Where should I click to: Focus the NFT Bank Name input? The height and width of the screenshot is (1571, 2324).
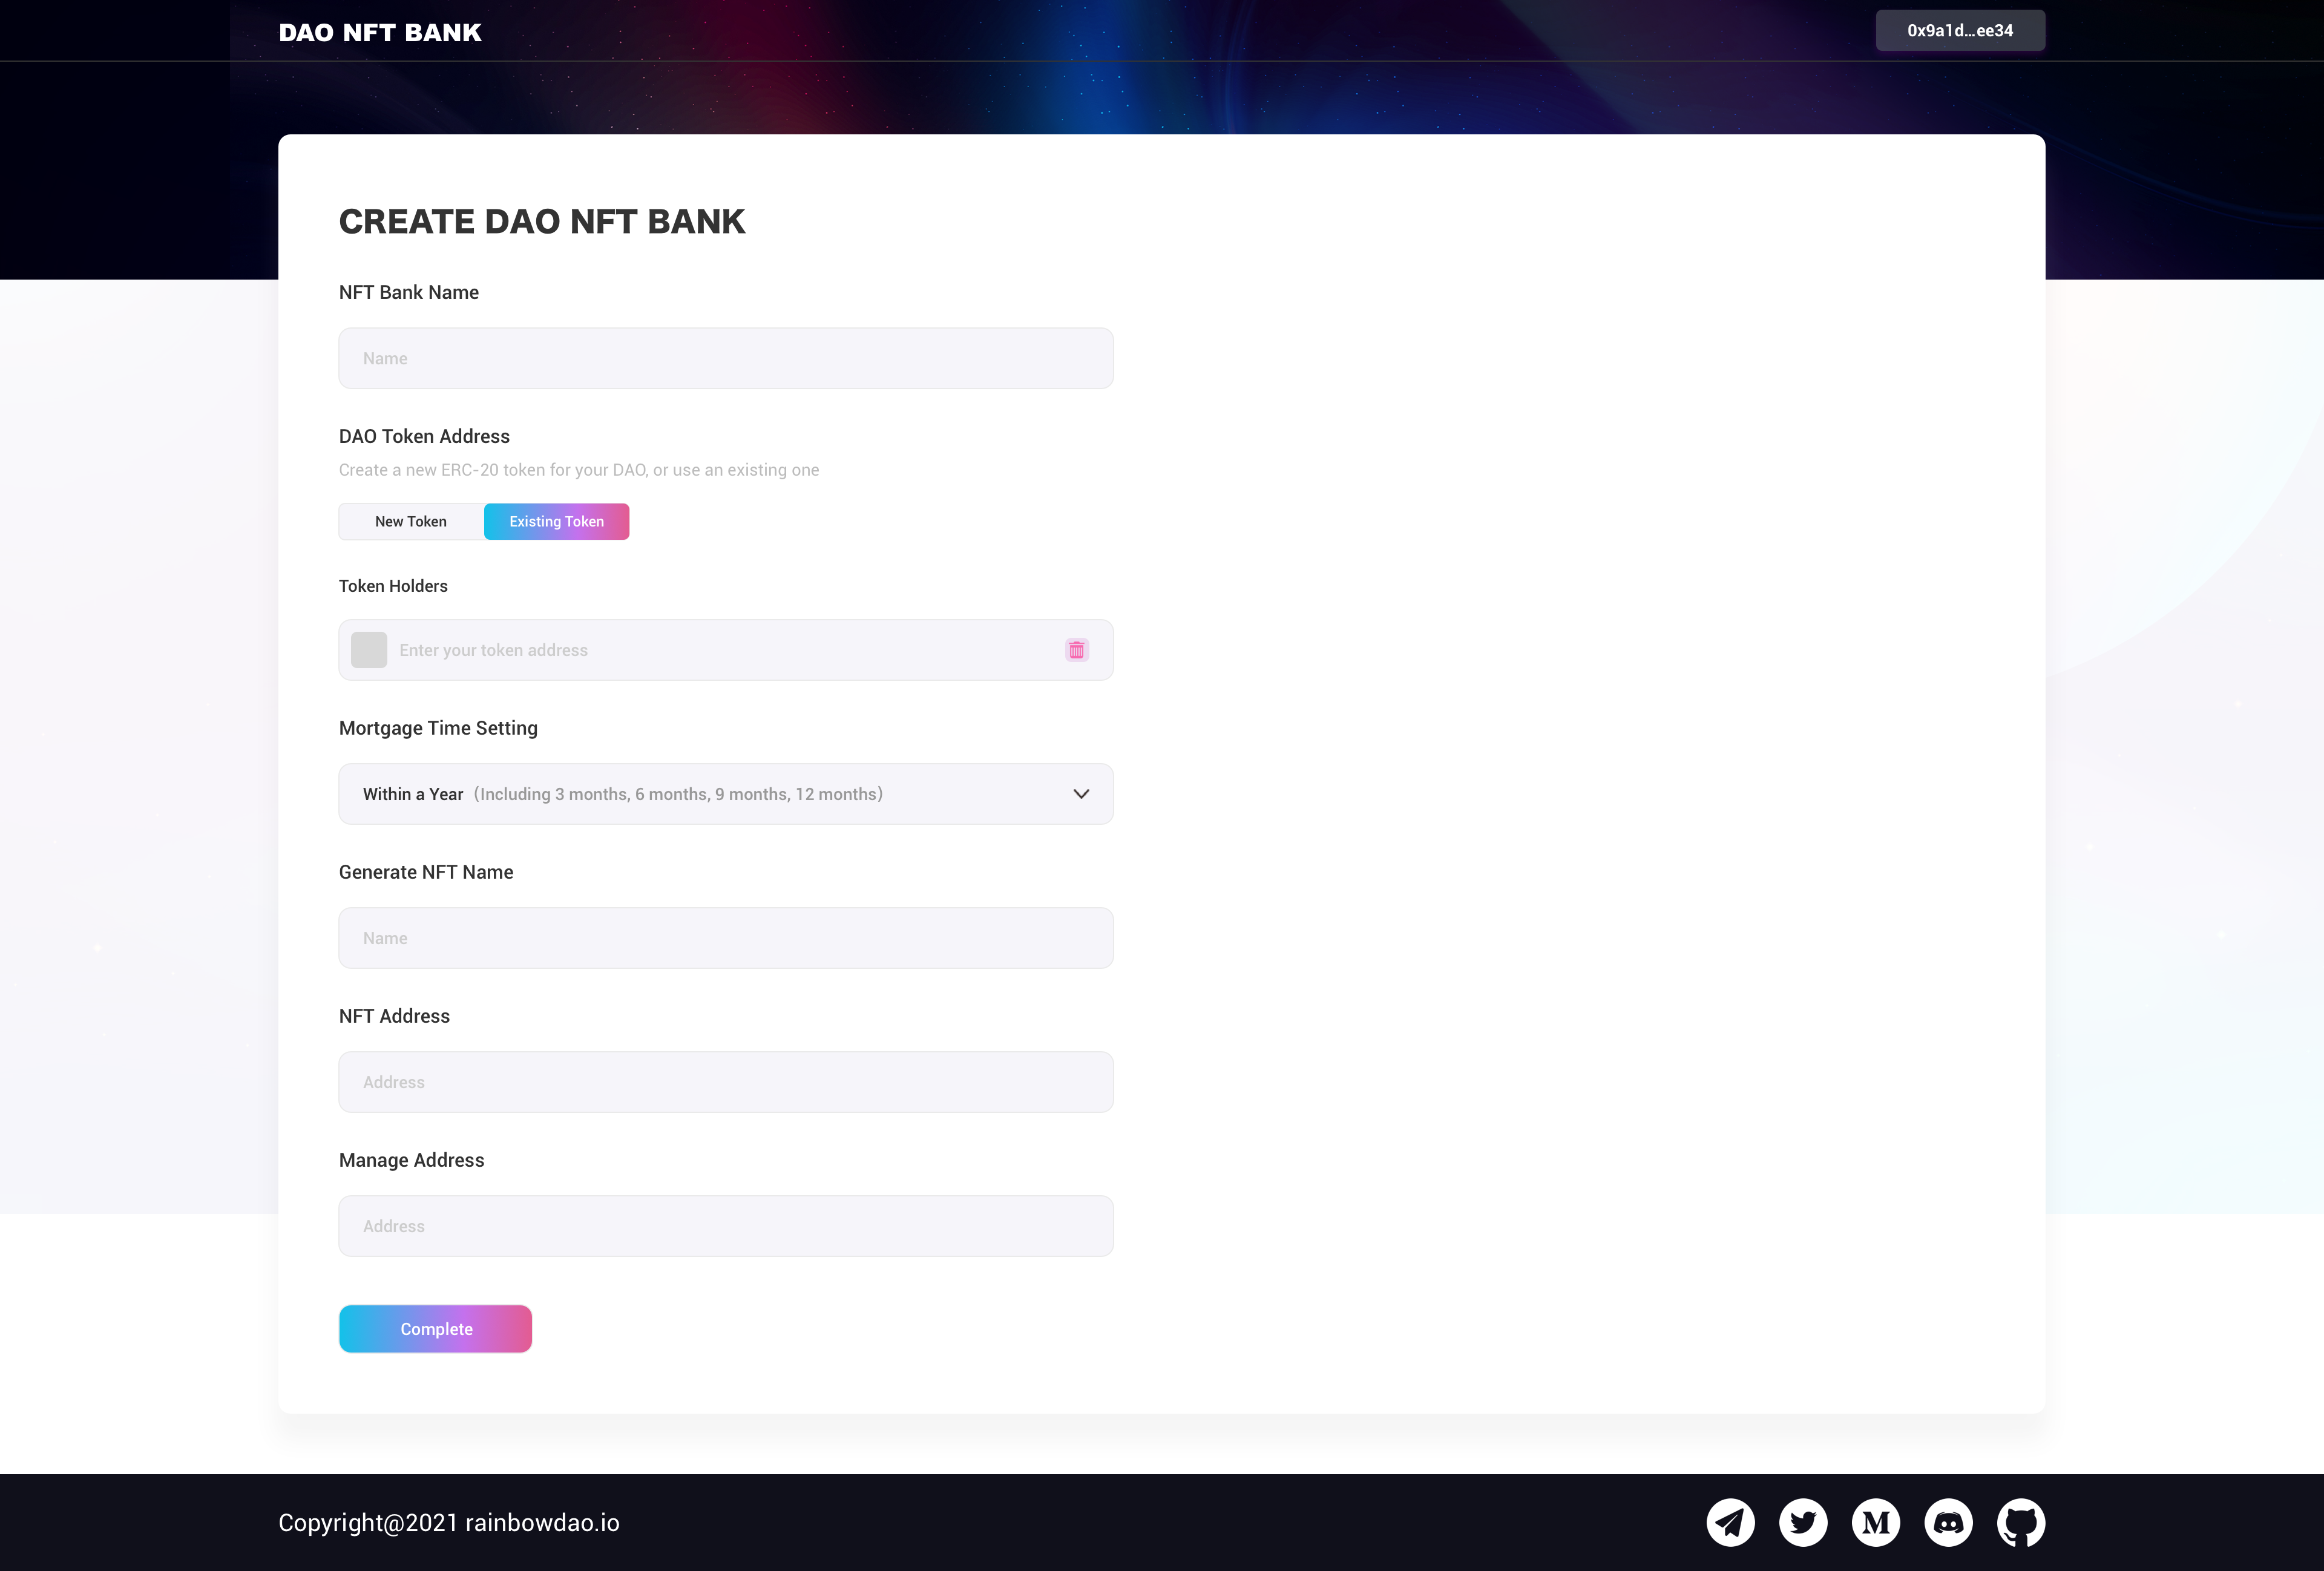pyautogui.click(x=725, y=357)
